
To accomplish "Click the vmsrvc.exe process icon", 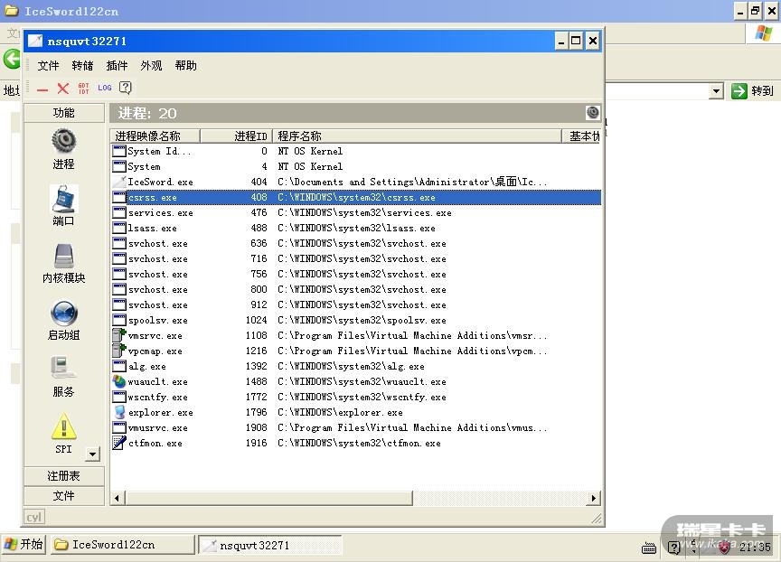I will tap(119, 335).
